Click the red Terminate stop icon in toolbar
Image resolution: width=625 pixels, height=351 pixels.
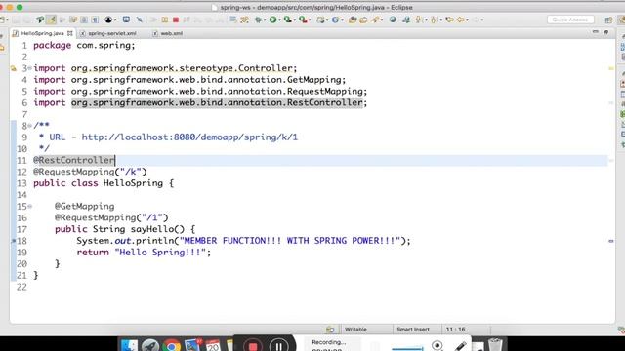pyautogui.click(x=176, y=19)
